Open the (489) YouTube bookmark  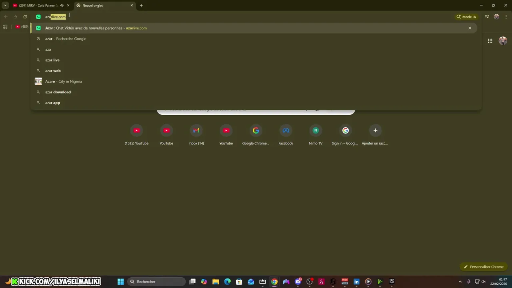pyautogui.click(x=22, y=27)
